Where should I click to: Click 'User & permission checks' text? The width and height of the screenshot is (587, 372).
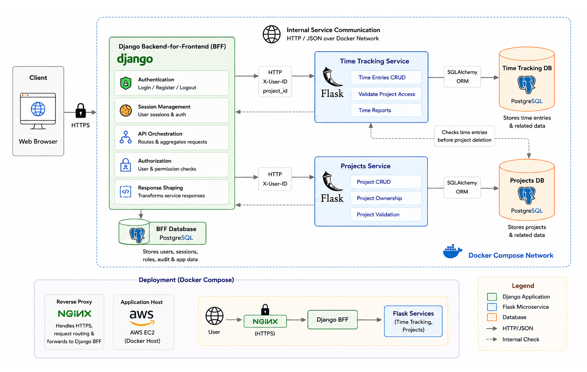(x=167, y=169)
